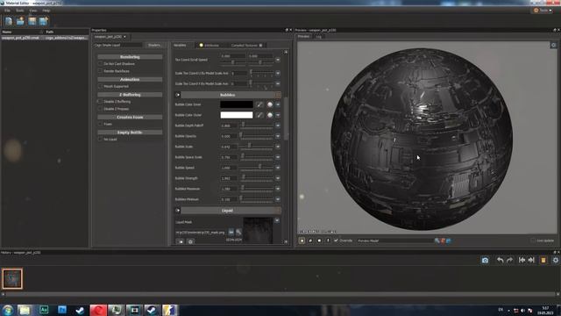Enable Do Not Cast Shadows checkbox
The image size is (561, 316).
[x=100, y=64]
